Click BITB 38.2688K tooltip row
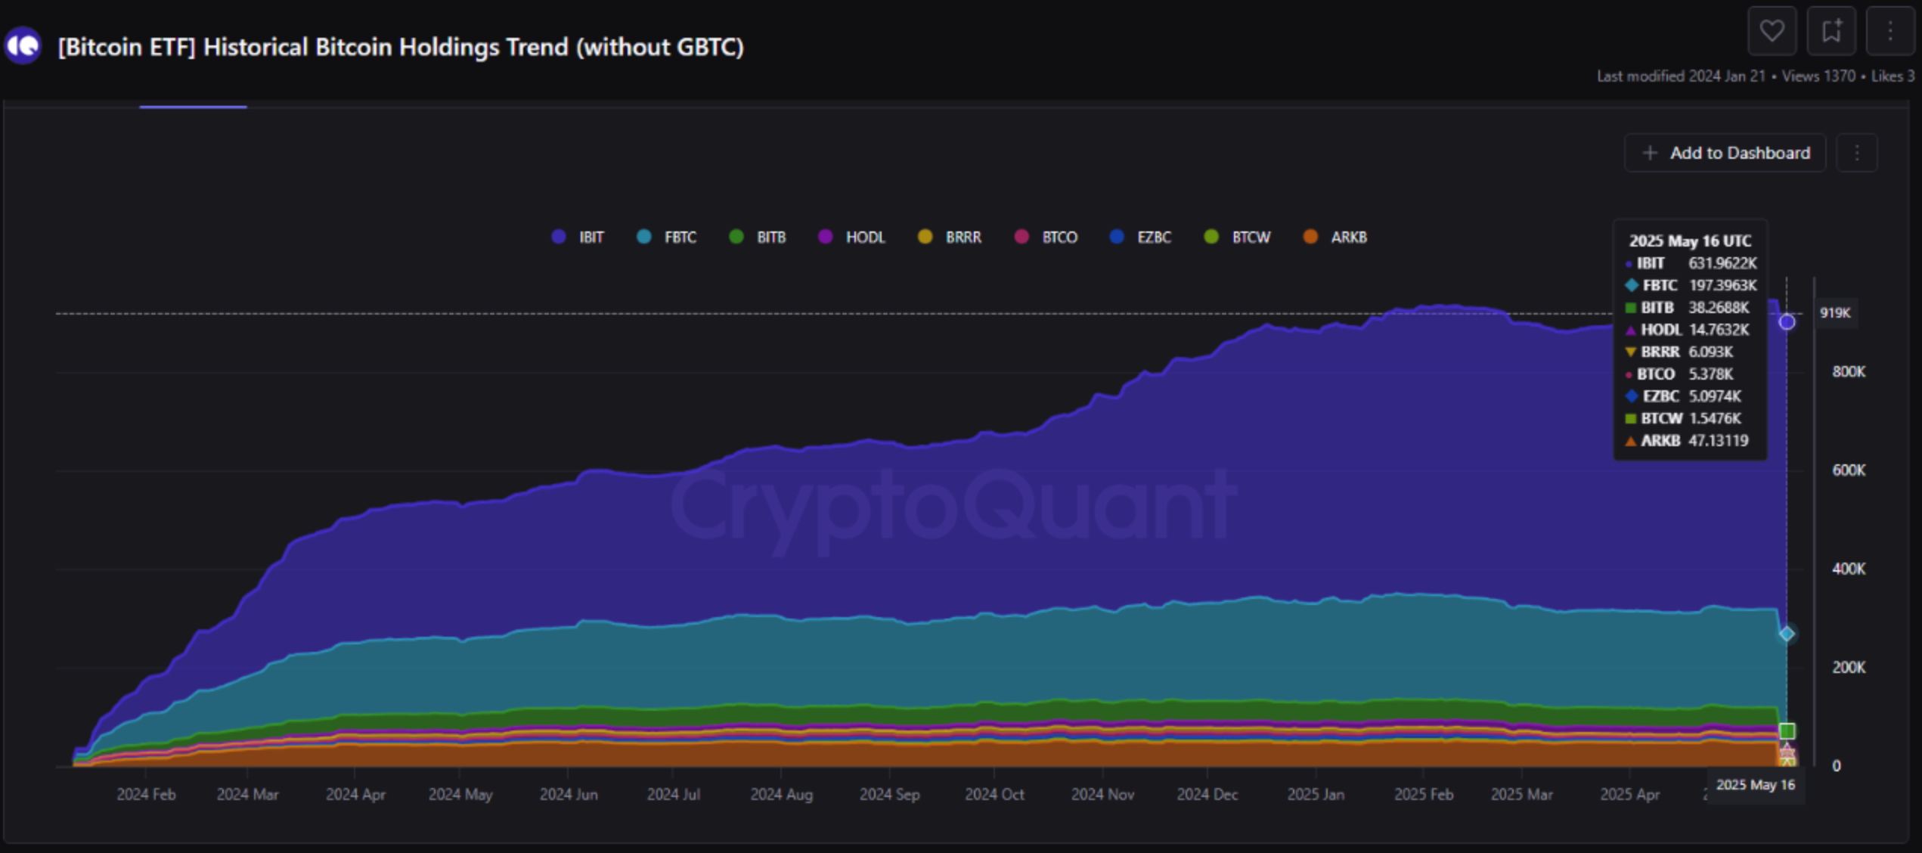Image resolution: width=1922 pixels, height=853 pixels. pos(1687,307)
